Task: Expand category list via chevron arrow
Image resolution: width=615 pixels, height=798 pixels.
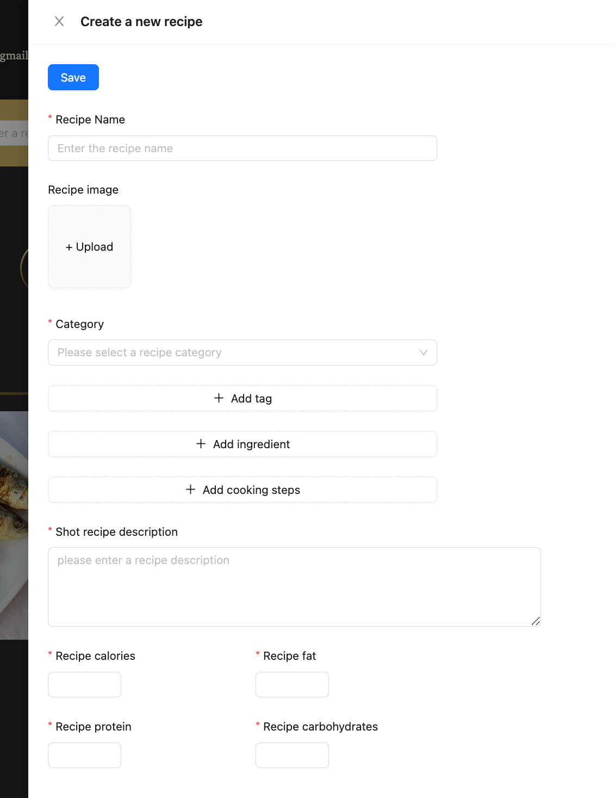Action: pos(424,352)
